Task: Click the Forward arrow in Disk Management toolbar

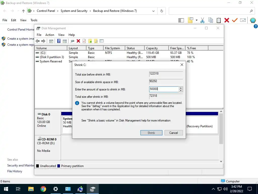Action: point(43,41)
